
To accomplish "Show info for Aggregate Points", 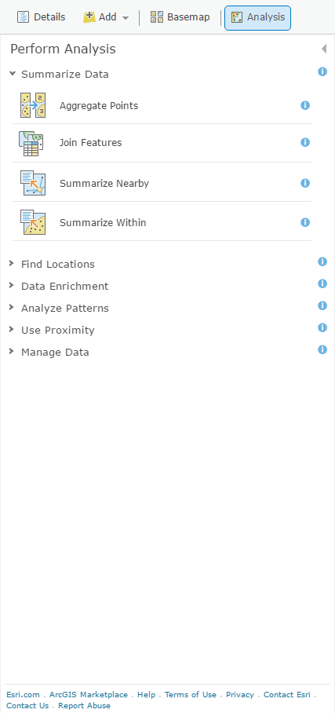I will coord(305,105).
